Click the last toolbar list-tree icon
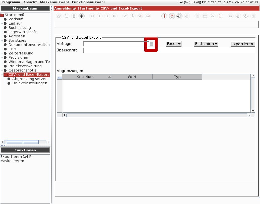Screen dimensions: 260x204 coord(253,16)
